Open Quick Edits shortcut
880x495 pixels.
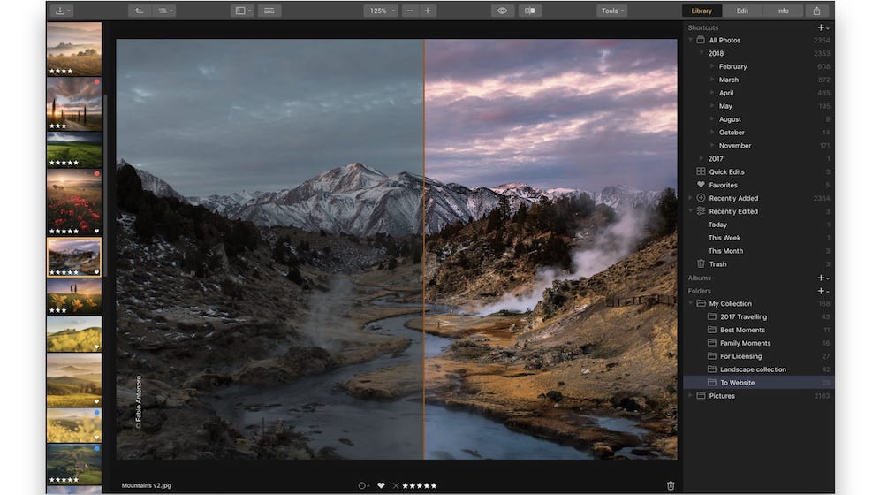(x=726, y=171)
